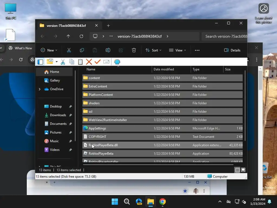
Task: Select the AppSettings file
Action: pyautogui.click(x=162, y=128)
